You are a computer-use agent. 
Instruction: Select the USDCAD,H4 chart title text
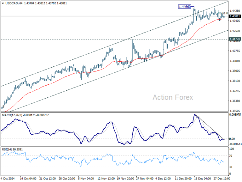coord(14,3)
